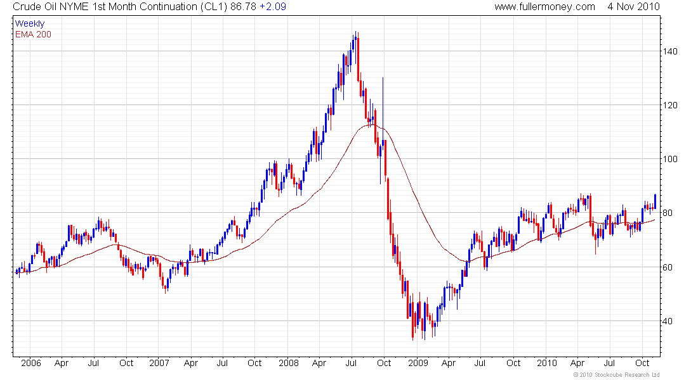Click the 120 price axis label
This screenshot has height=380, width=698.
(x=670, y=105)
